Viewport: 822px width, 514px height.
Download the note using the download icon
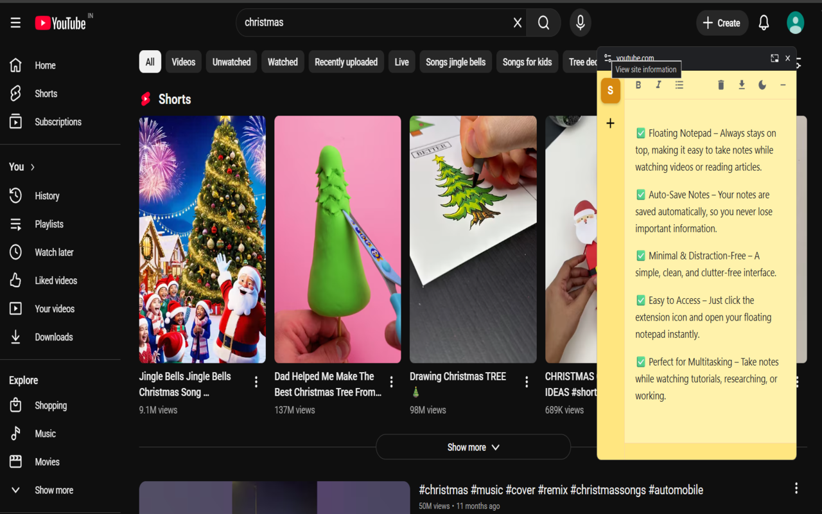[741, 84]
